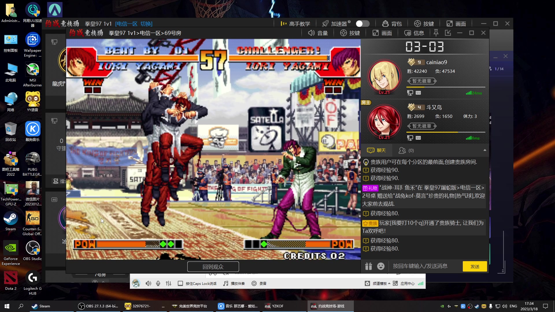555x312 pixels.
Task: Toggle the 加速器 accelerator switch
Action: (x=362, y=24)
